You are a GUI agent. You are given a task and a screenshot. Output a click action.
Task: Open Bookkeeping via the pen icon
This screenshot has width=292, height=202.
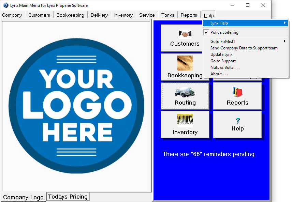click(185, 63)
